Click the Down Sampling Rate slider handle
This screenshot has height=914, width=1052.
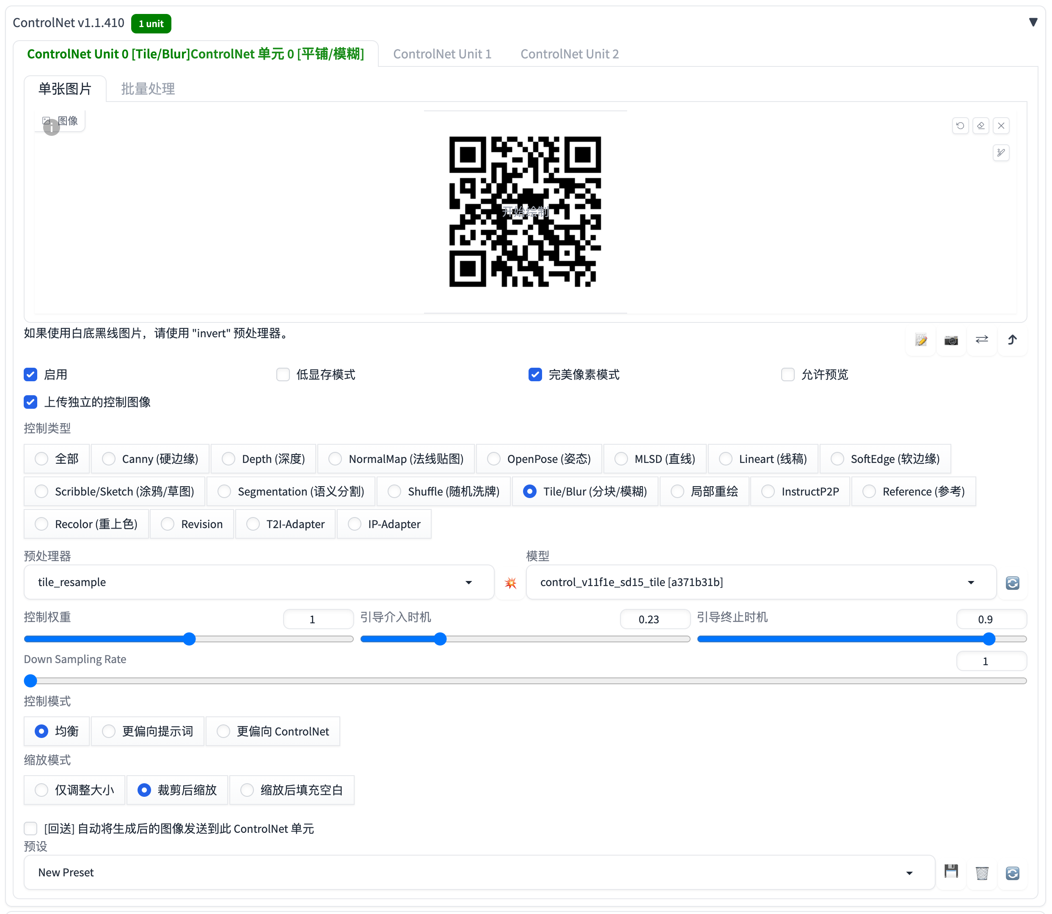(30, 680)
